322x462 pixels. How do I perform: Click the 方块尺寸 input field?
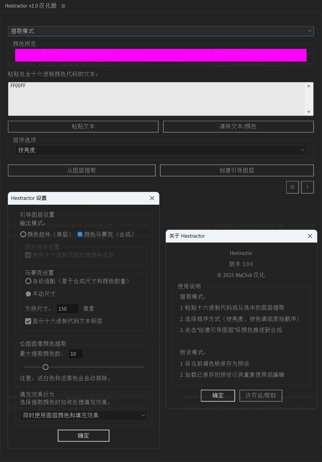point(67,309)
